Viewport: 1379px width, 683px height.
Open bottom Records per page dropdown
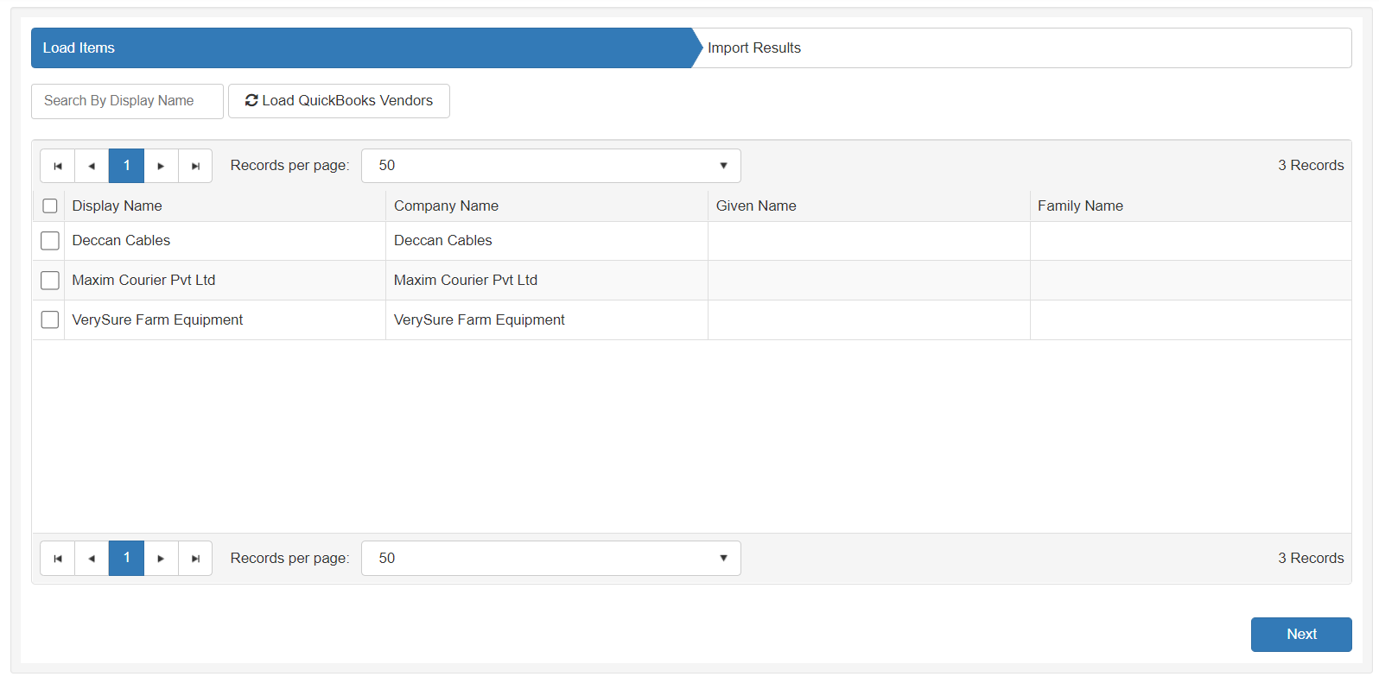click(x=550, y=559)
